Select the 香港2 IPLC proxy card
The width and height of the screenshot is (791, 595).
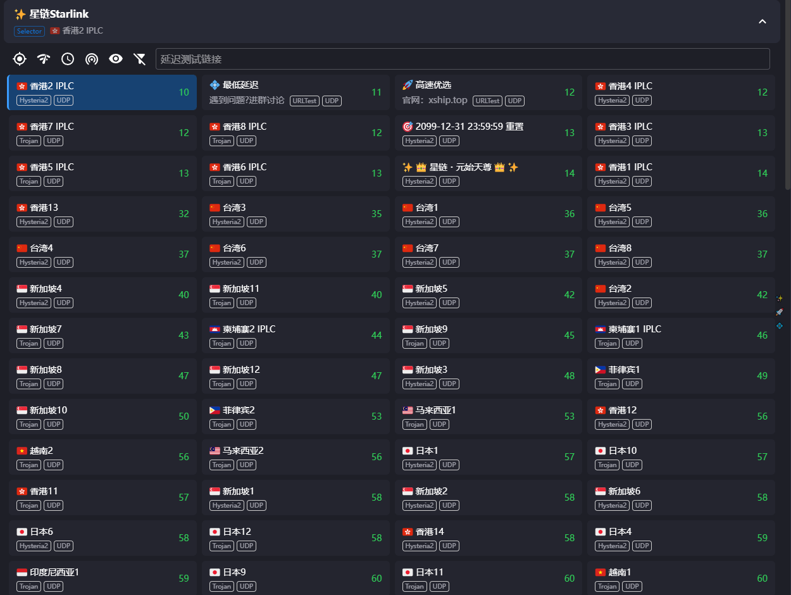coord(102,92)
